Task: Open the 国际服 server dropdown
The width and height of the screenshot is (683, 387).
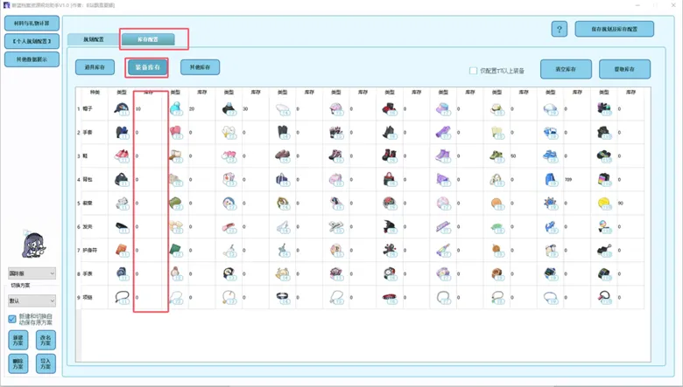Action: [x=32, y=273]
